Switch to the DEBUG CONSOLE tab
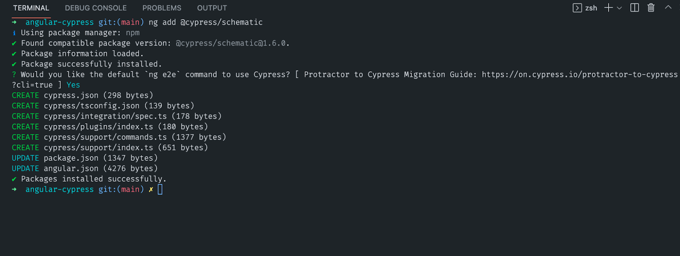 (96, 8)
